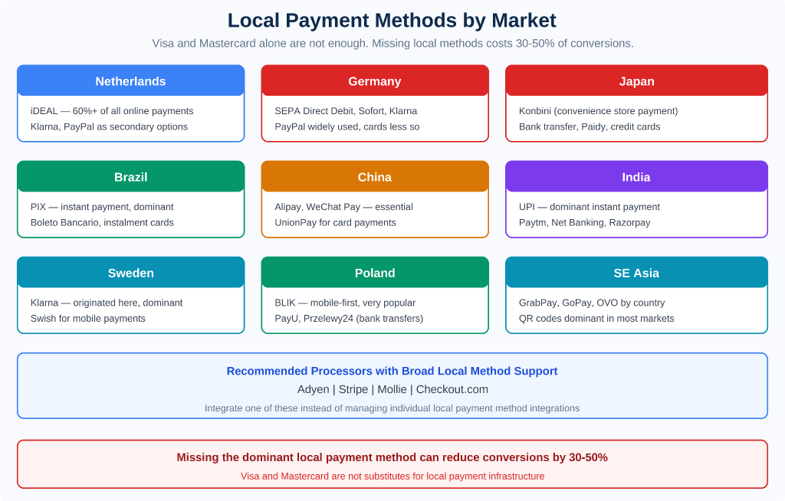
Task: Click 'Klarna, PayPal as secondary options'
Action: (x=109, y=126)
